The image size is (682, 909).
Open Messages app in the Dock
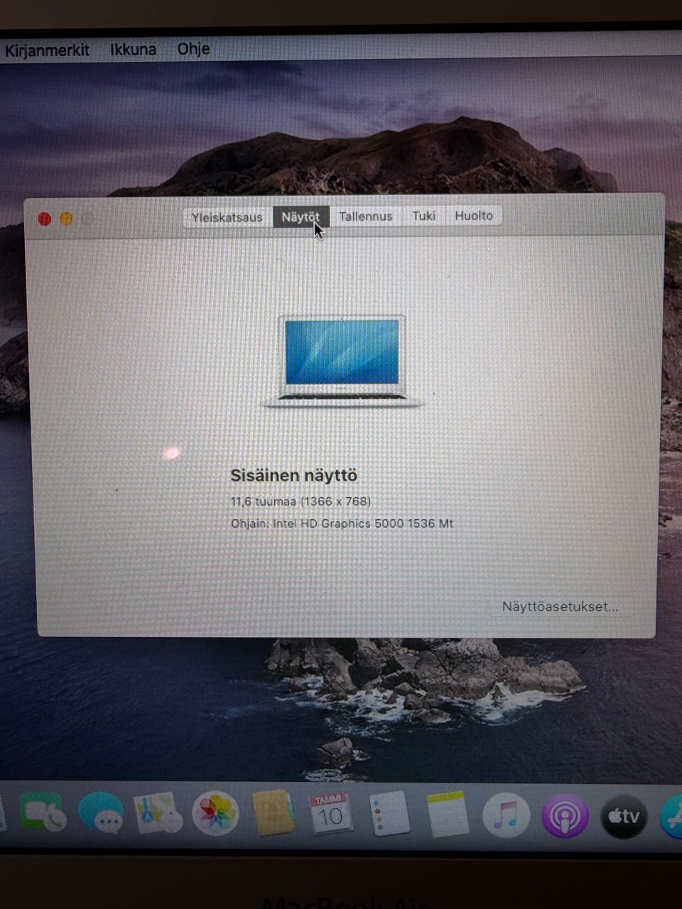101,814
